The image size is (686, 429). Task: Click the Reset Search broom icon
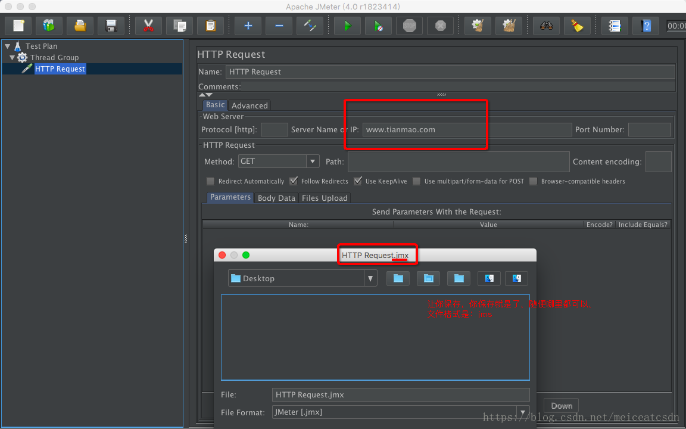578,26
